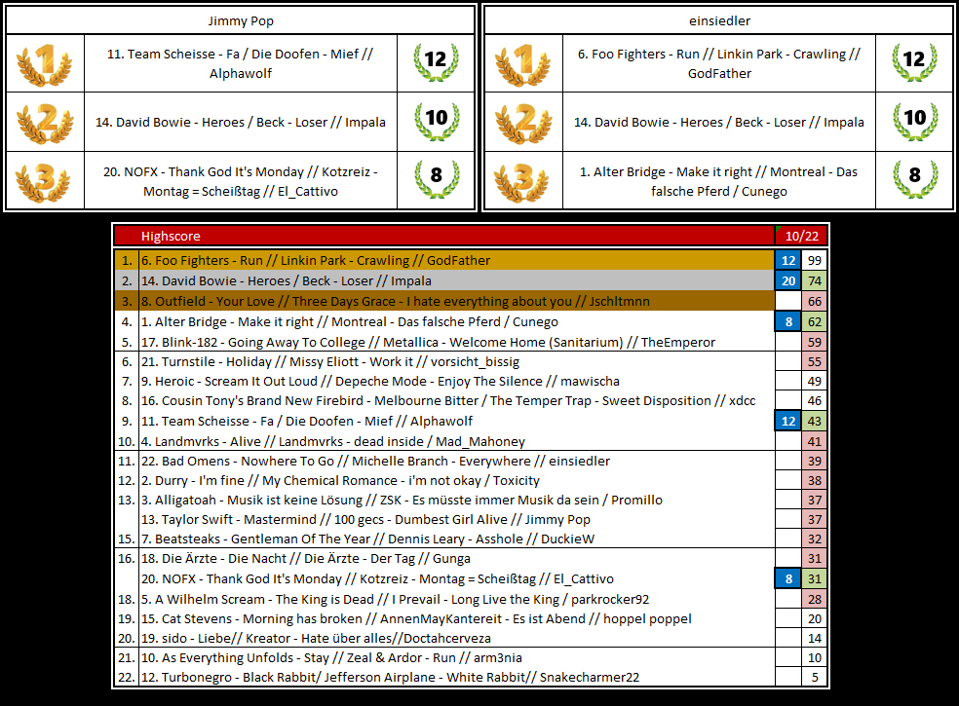Click the 12-point laurel in Jimmy Pop's panel
Screen dimensions: 959x706
tap(436, 60)
